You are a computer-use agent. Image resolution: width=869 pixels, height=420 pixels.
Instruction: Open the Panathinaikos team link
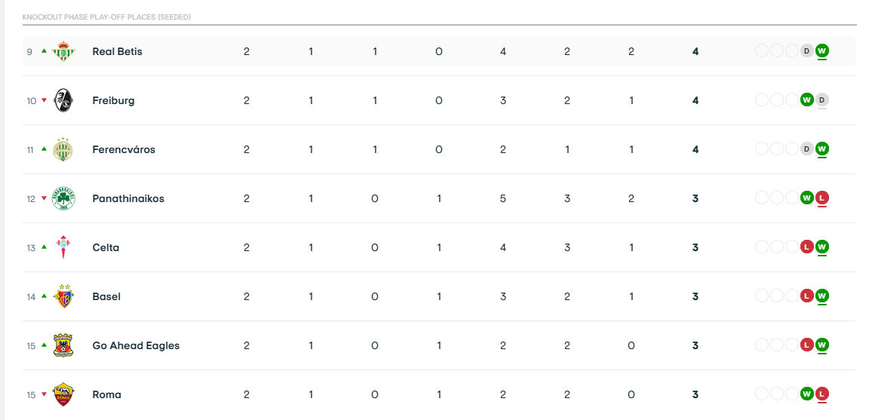pyautogui.click(x=128, y=198)
